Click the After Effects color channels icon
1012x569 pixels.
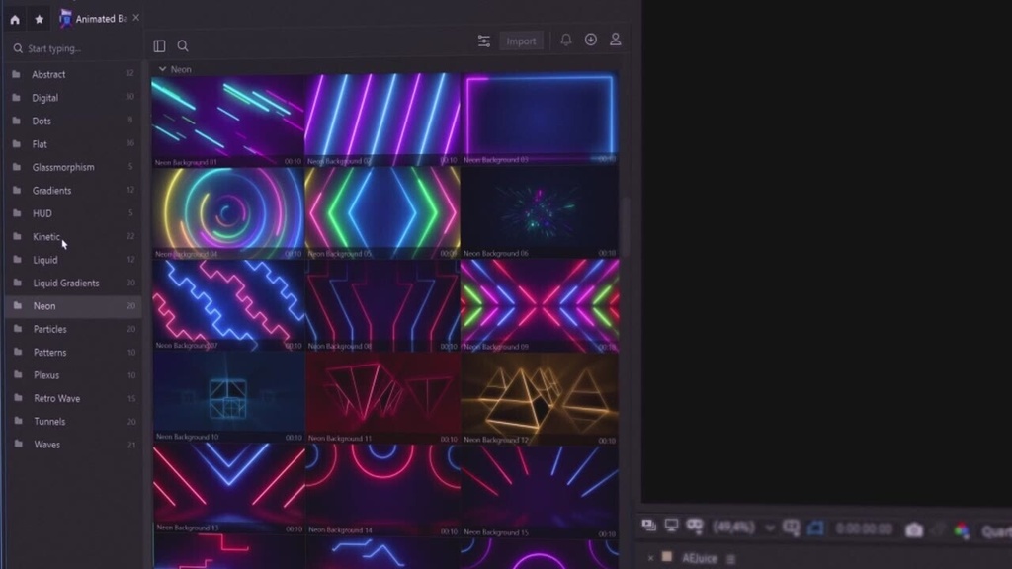tap(962, 530)
